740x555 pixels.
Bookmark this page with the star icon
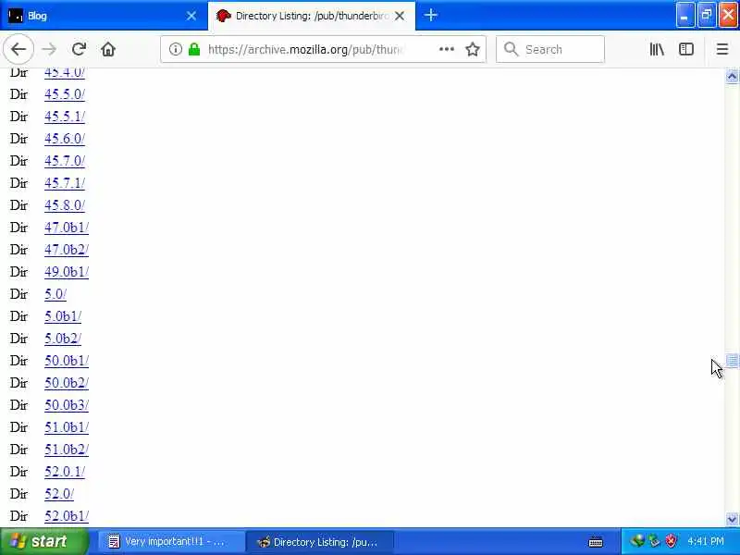[473, 49]
